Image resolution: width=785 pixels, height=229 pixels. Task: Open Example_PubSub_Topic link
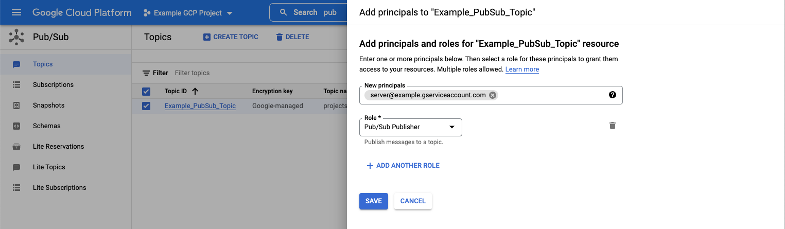tap(200, 106)
